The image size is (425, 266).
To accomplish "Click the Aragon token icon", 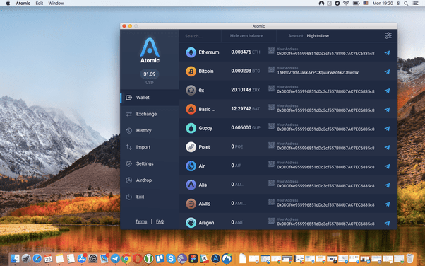I will [x=191, y=223].
